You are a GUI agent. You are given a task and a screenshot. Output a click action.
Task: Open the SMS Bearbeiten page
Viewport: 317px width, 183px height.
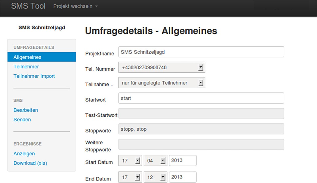point(26,110)
